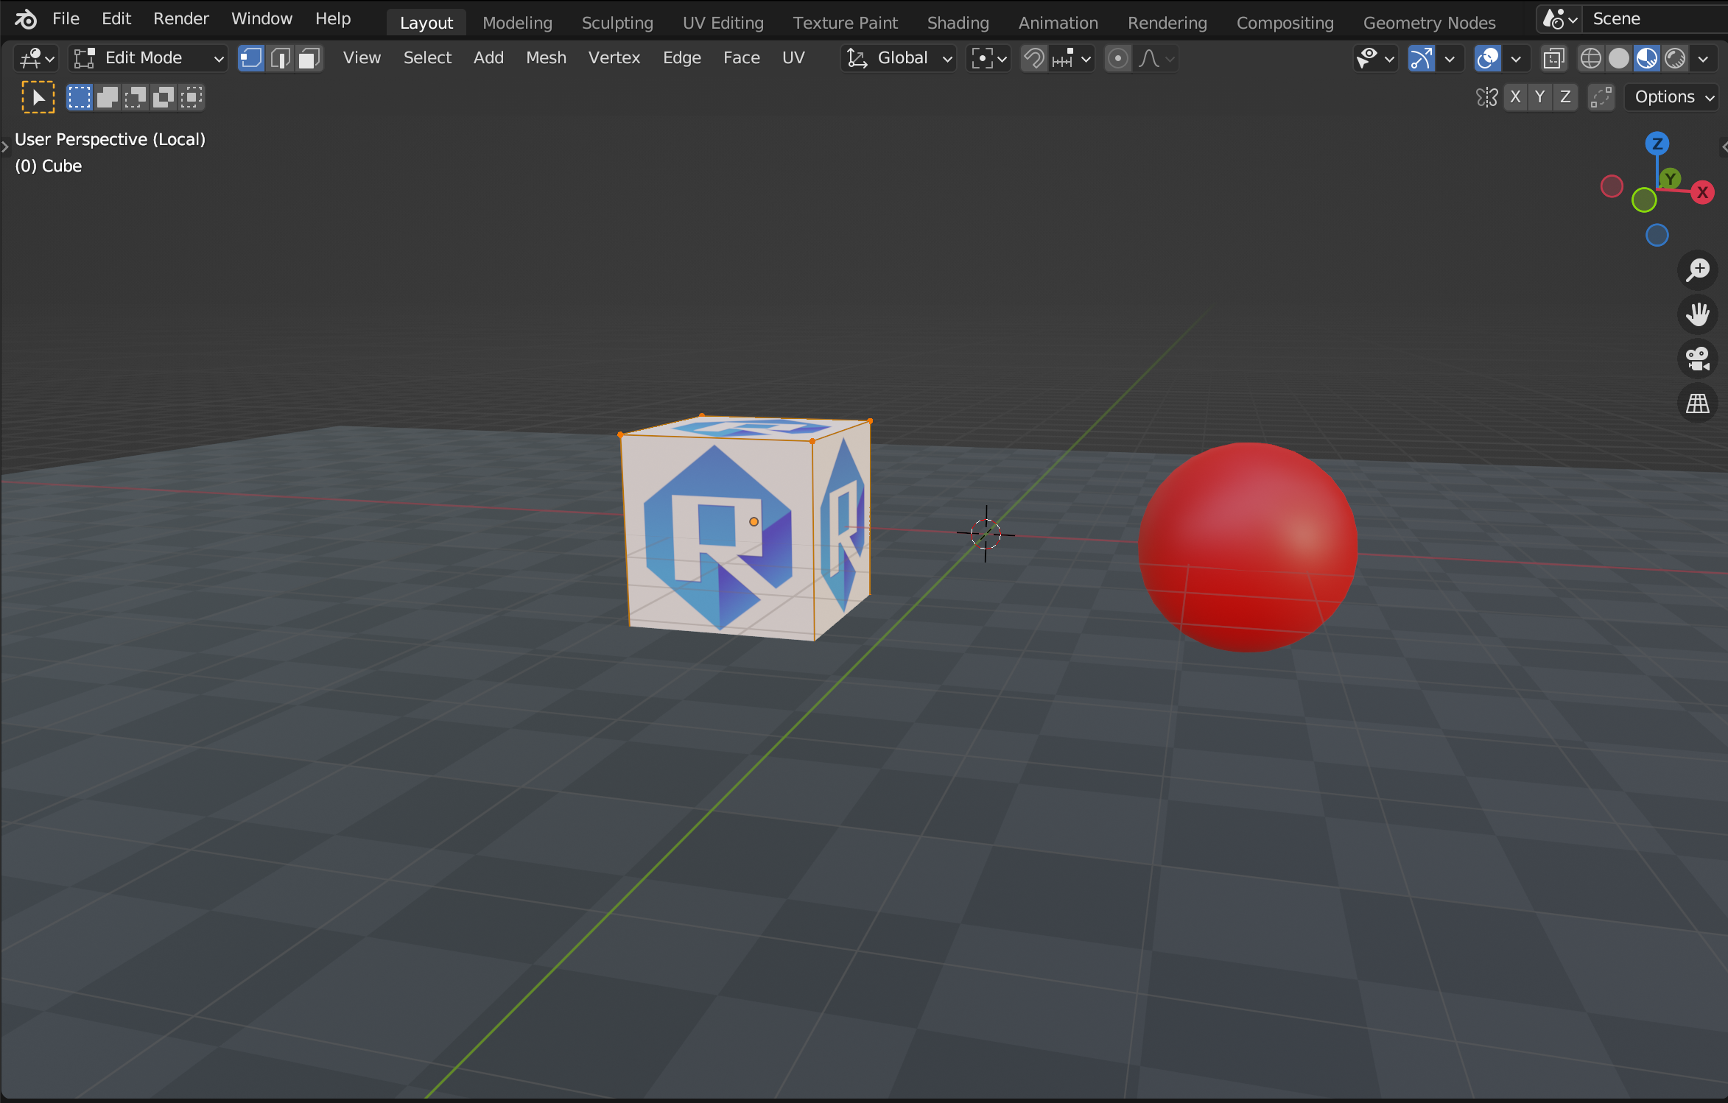Toggle proportional editing icon
The height and width of the screenshot is (1103, 1728).
[x=1117, y=58]
